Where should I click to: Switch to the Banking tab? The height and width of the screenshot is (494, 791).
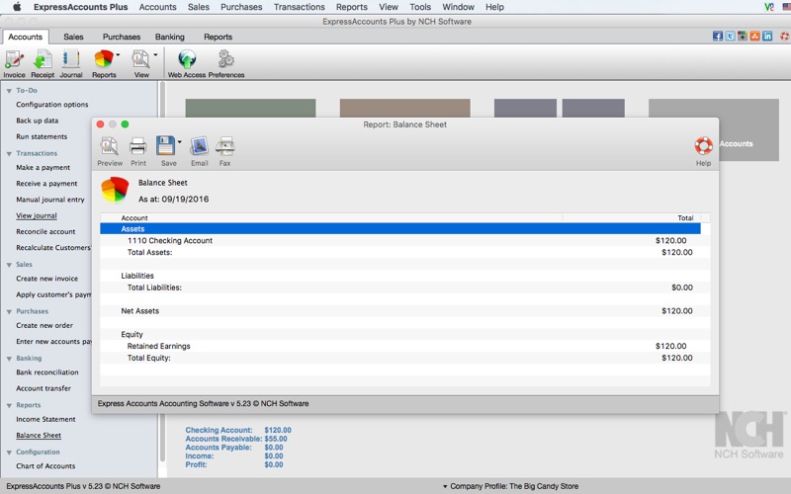[169, 37]
